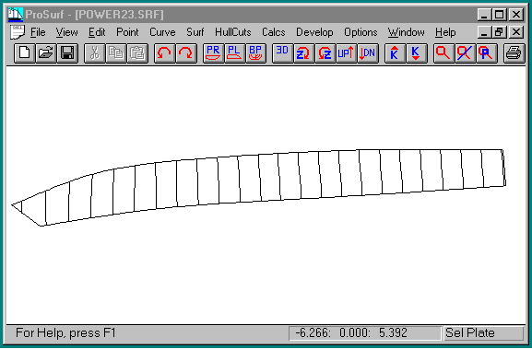Click the red magnifier zoom icon
This screenshot has width=532, height=349.
pos(443,53)
